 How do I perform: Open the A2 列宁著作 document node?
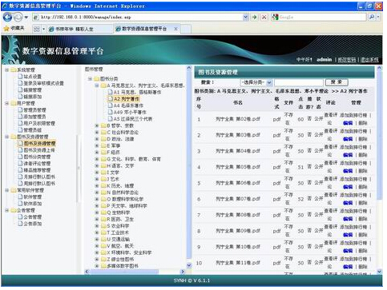123,99
